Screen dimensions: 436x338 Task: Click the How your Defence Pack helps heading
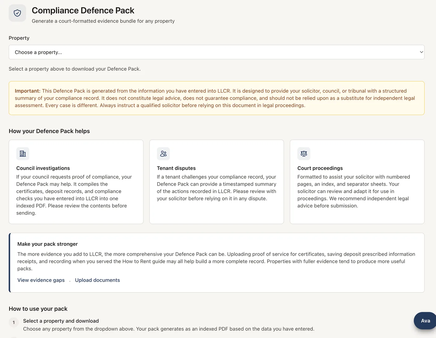[x=49, y=131]
